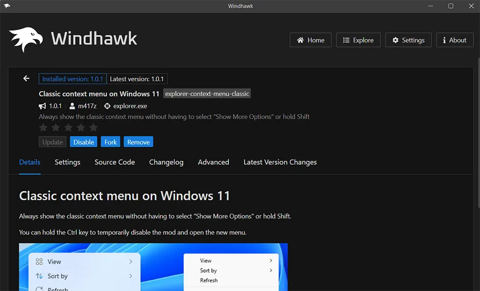Click the megaphone version icon beside 1.0.1
The image size is (480, 291).
click(x=42, y=106)
